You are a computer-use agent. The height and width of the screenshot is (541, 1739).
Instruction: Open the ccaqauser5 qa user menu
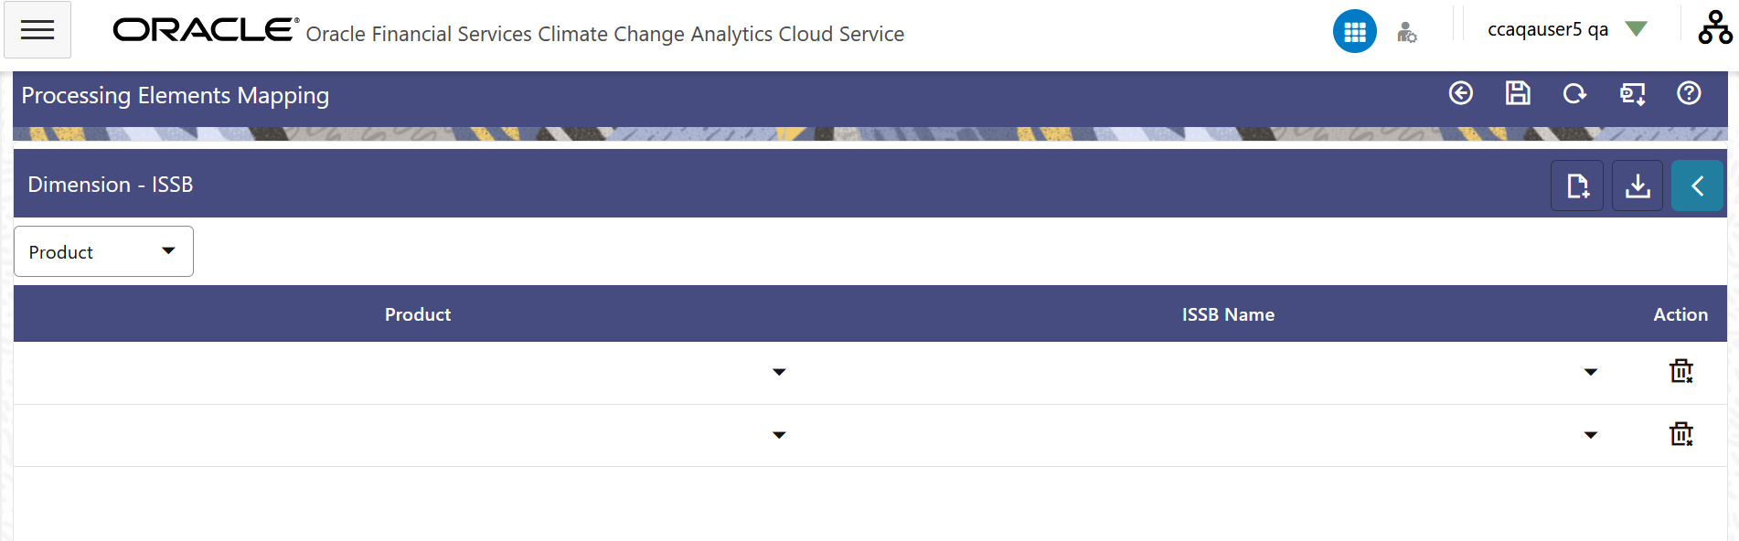click(x=1567, y=29)
